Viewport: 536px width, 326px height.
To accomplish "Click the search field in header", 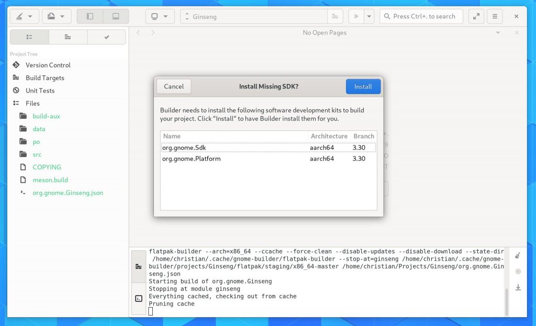I will [x=421, y=16].
